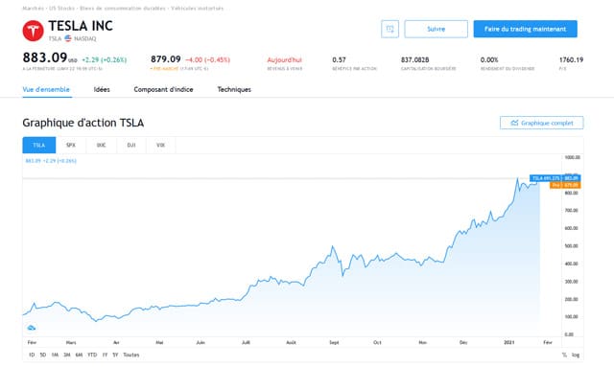614x367 pixels.
Task: Click the blue TSLA price label on axis
Action: coord(555,178)
